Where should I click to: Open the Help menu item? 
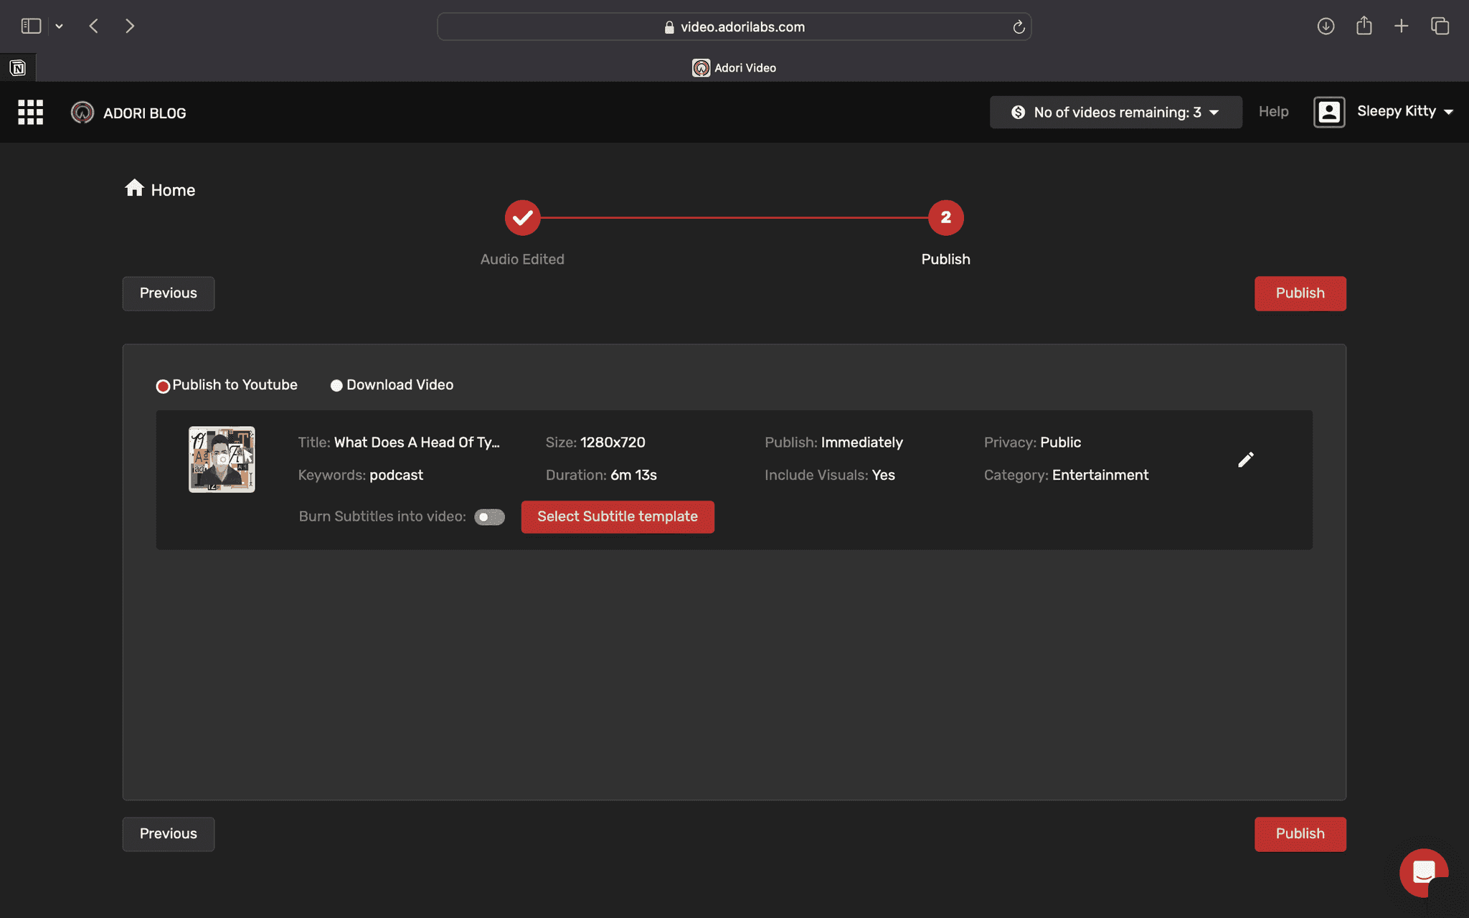tap(1273, 112)
